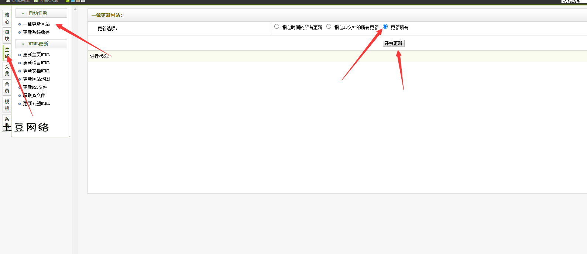The height and width of the screenshot is (254, 587).
Task: Click the menu panel scroll-up arrow
Action: (x=75, y=9)
